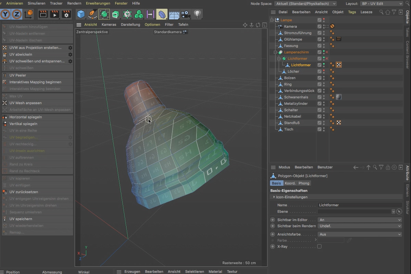This screenshot has width=411, height=274.
Task: Click animation circle beside Ansichtsfarbe
Action: (x=273, y=234)
